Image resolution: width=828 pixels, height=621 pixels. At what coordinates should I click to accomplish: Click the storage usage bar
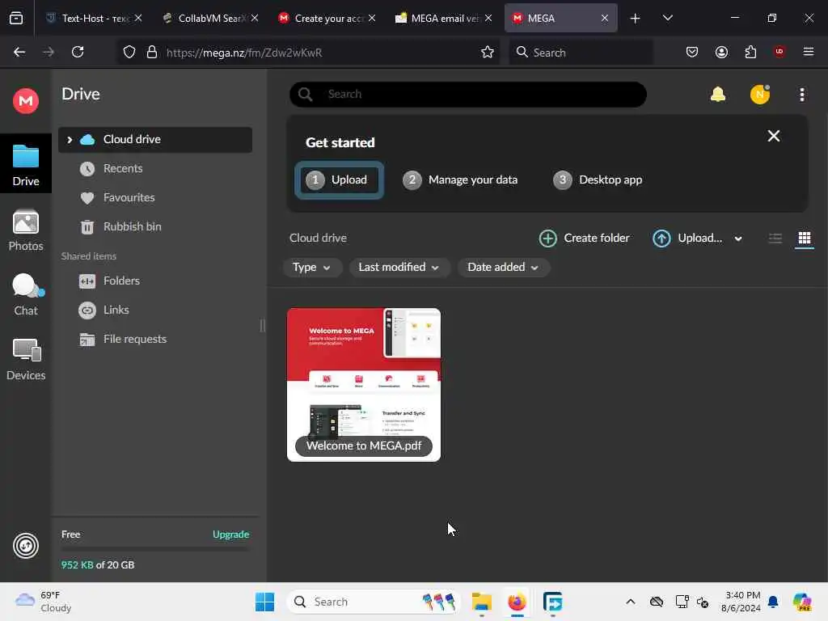pyautogui.click(x=154, y=550)
